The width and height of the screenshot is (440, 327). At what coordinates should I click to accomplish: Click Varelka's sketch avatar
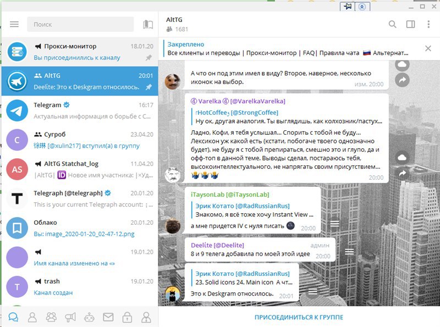(x=172, y=175)
